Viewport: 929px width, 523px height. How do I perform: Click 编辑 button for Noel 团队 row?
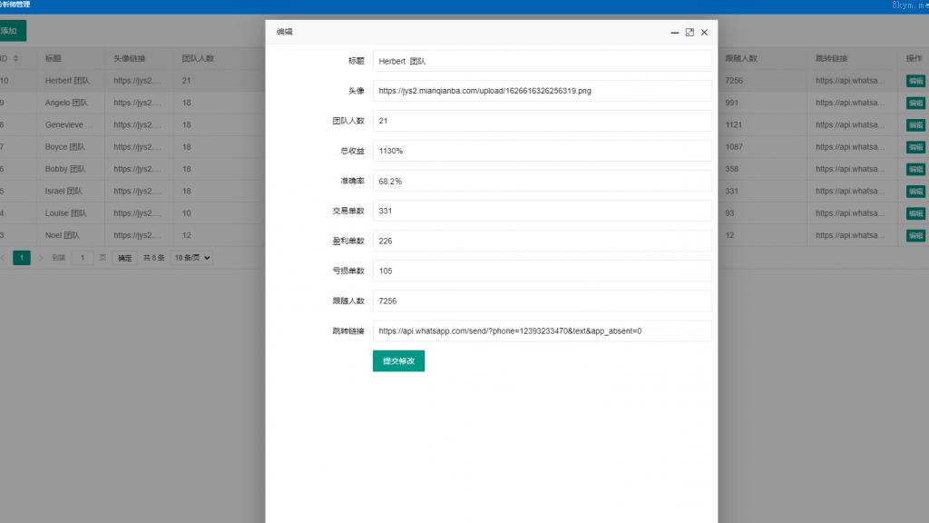point(915,235)
